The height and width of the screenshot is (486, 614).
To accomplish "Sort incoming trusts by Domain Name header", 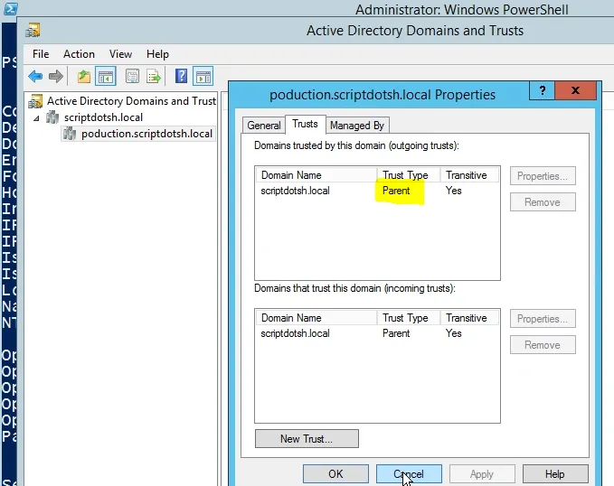I will click(x=316, y=318).
